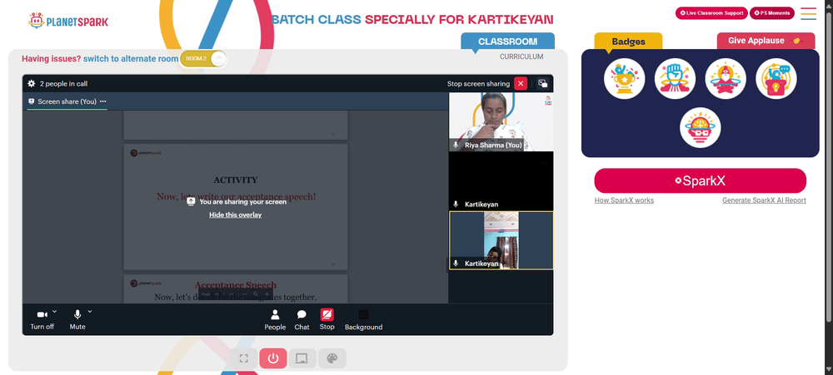Click the PS Moments button
The height and width of the screenshot is (375, 833).
(772, 13)
